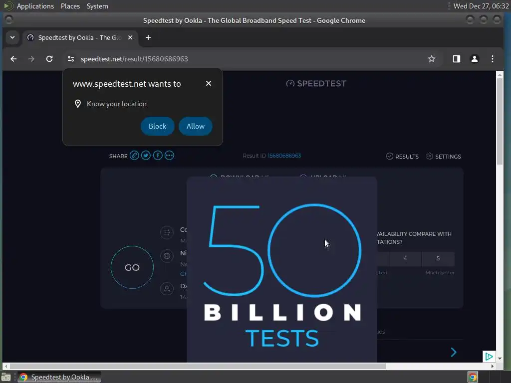Open the Applications menu
This screenshot has height=383, width=511.
click(x=35, y=6)
